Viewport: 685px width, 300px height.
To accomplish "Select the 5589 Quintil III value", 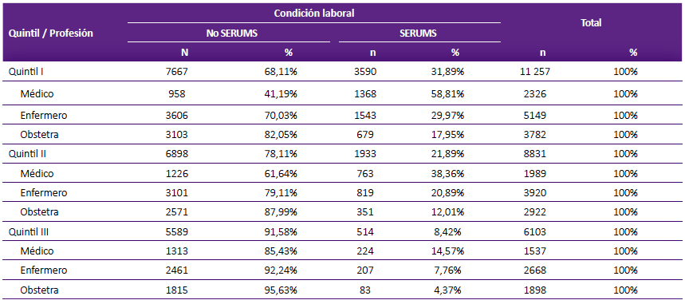I will [x=179, y=231].
